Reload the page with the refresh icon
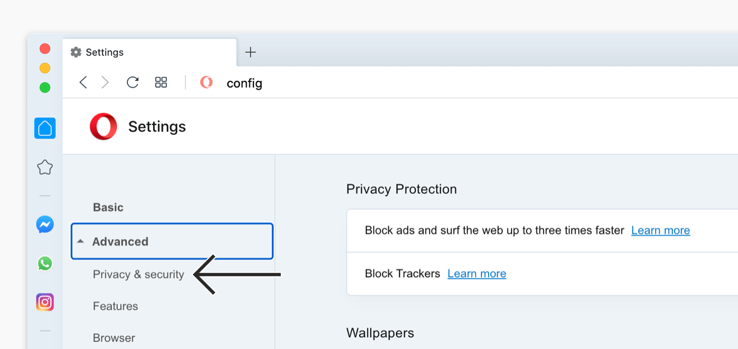 (x=133, y=83)
